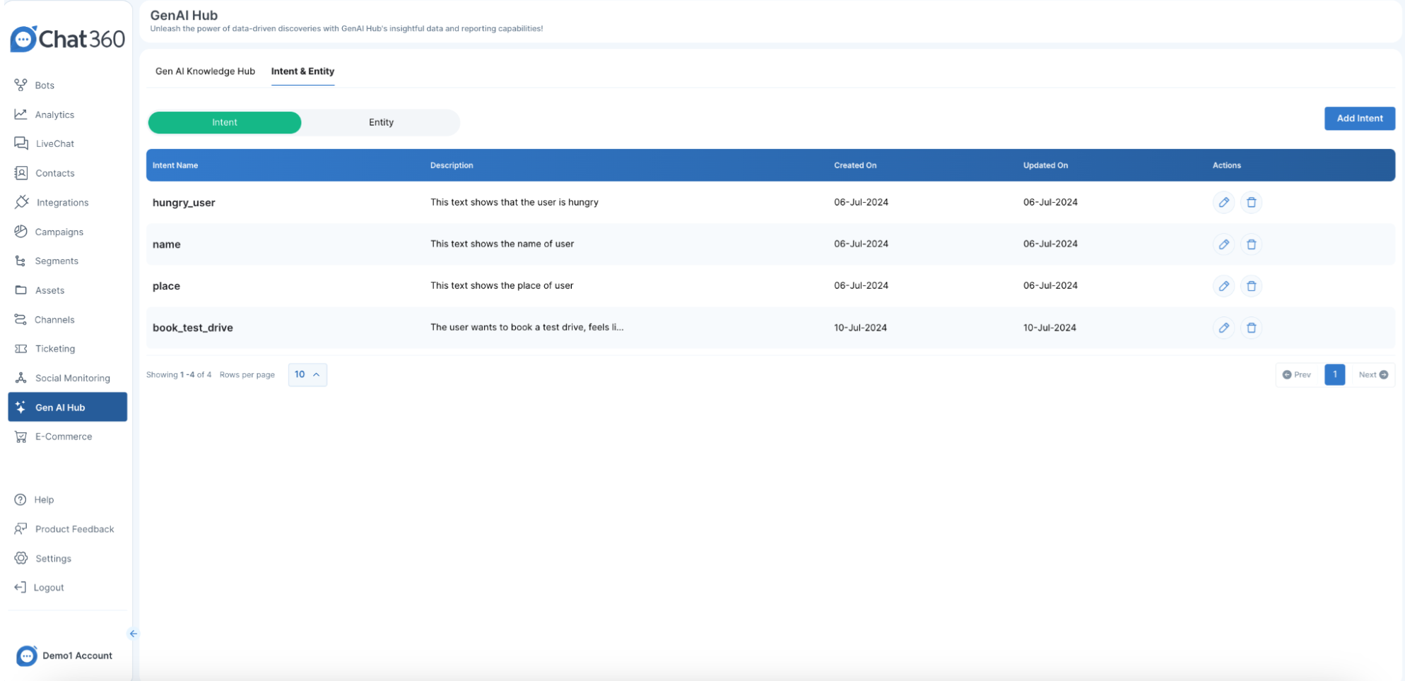The image size is (1405, 681).
Task: Toggle to Entity view
Action: (x=381, y=122)
